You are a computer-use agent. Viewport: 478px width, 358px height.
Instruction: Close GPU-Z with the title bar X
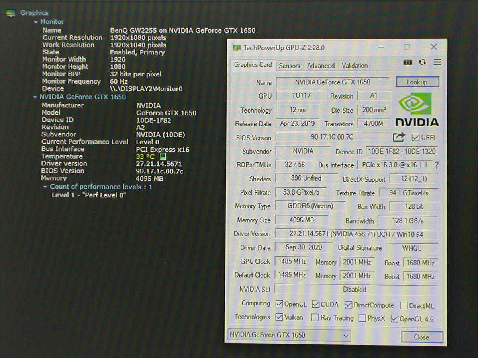tap(434, 47)
